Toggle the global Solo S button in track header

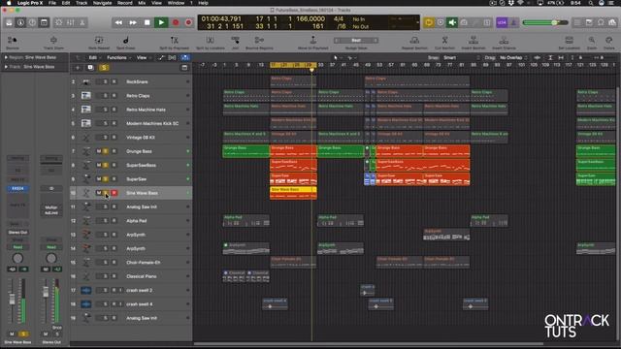point(104,68)
